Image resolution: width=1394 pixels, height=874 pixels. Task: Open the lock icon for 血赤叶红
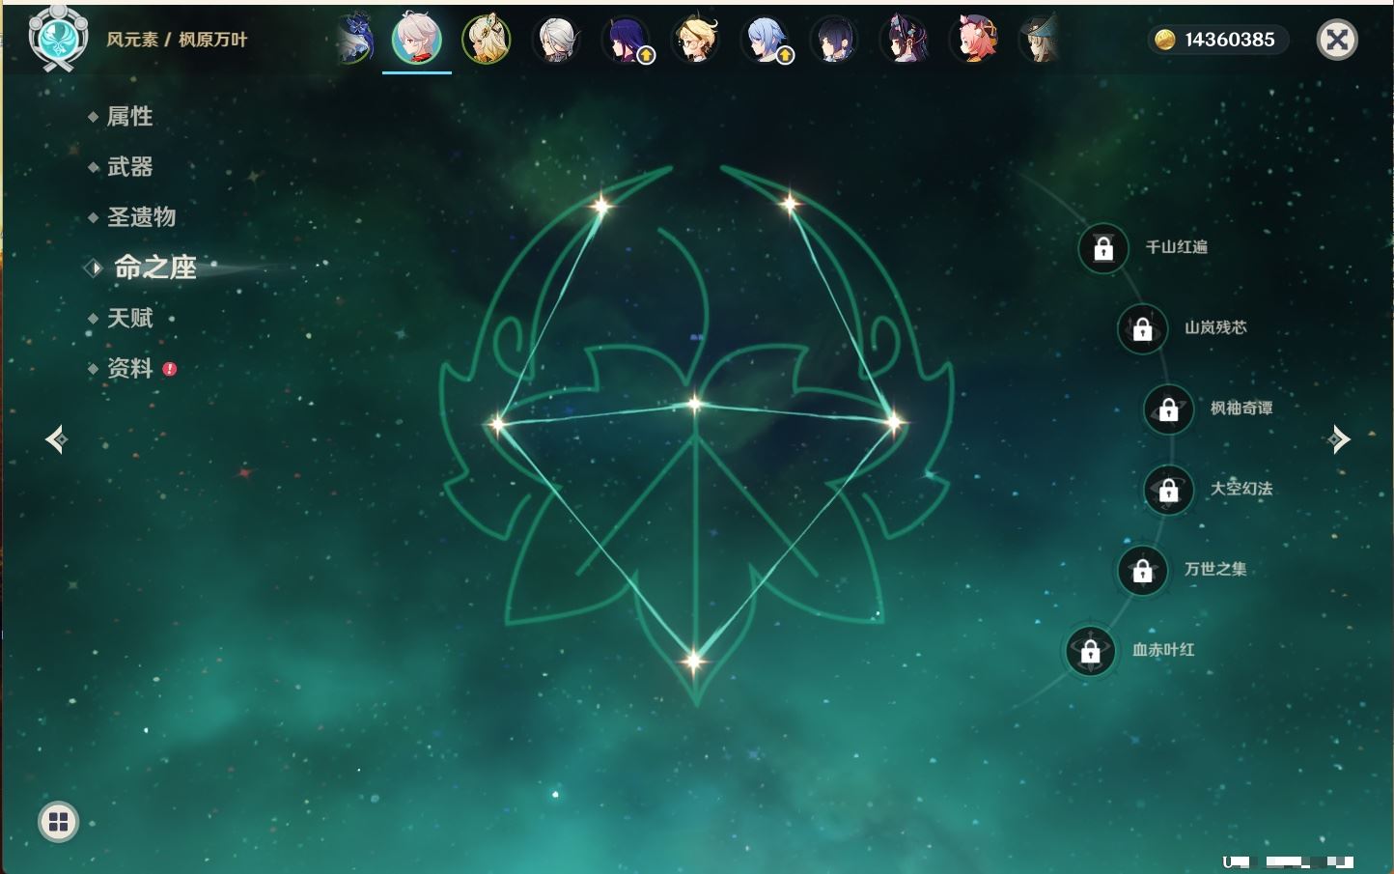[1091, 651]
